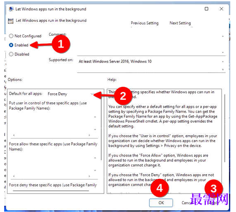Click the 'Help:' label

[x=112, y=80]
